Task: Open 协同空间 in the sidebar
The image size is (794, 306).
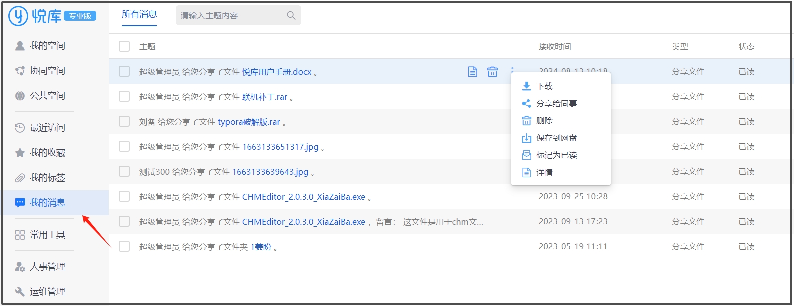Action: pos(47,71)
